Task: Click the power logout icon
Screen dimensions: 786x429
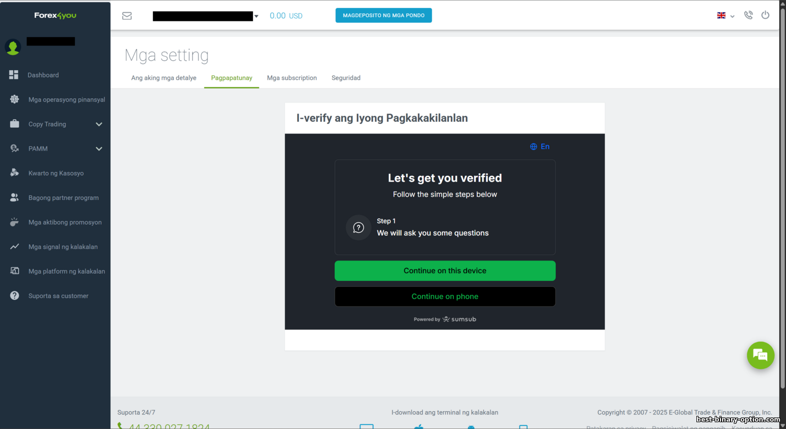Action: coord(766,15)
